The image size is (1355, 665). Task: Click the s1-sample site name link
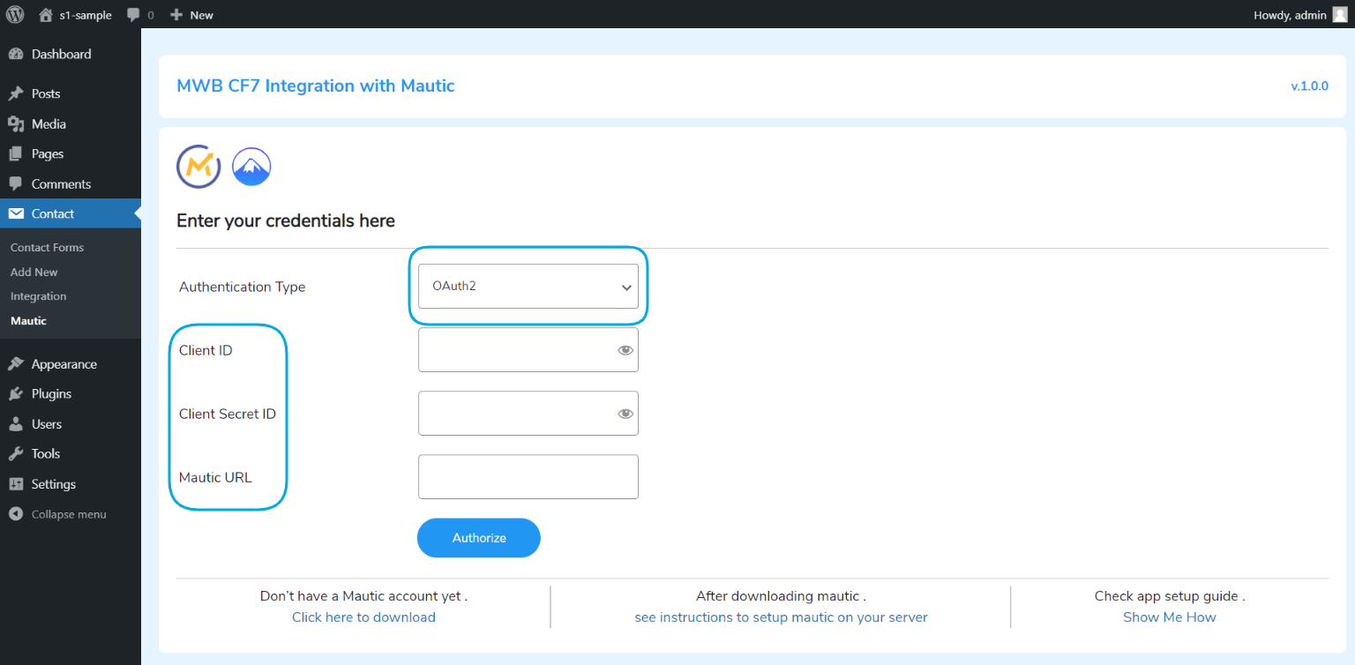(x=86, y=15)
